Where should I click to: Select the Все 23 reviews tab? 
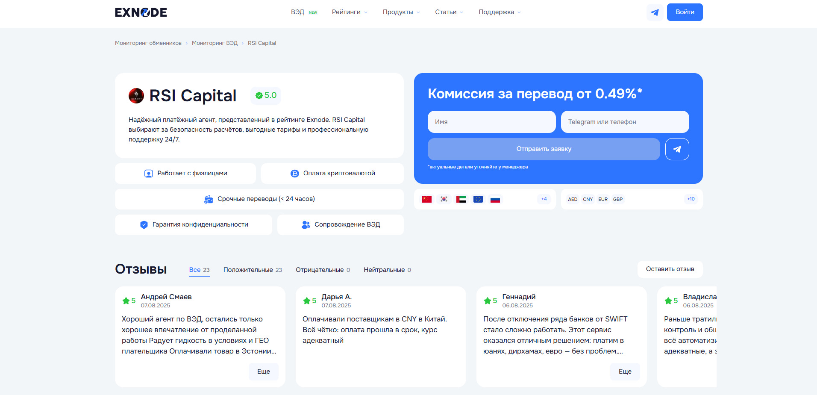click(x=200, y=270)
